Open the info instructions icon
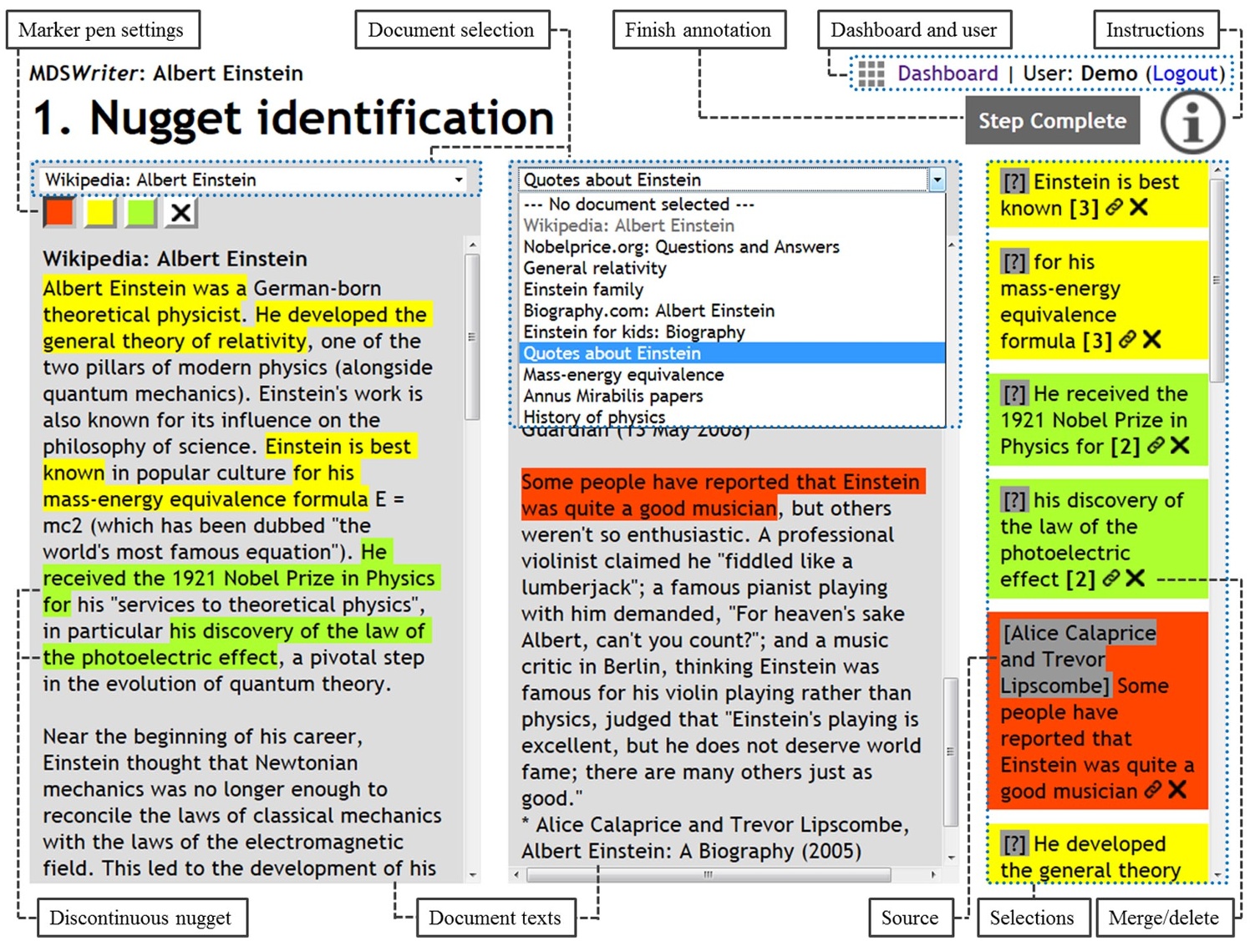Image resolution: width=1255 pixels, height=941 pixels. tap(1191, 122)
